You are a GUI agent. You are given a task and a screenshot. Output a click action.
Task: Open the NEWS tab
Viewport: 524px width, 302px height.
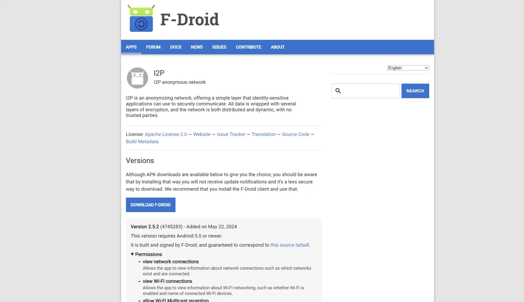pyautogui.click(x=196, y=47)
